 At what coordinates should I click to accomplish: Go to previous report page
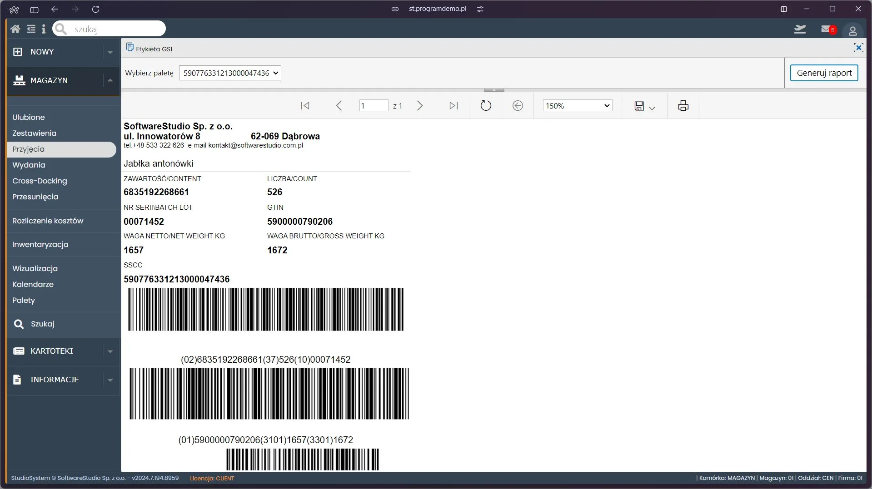[339, 106]
